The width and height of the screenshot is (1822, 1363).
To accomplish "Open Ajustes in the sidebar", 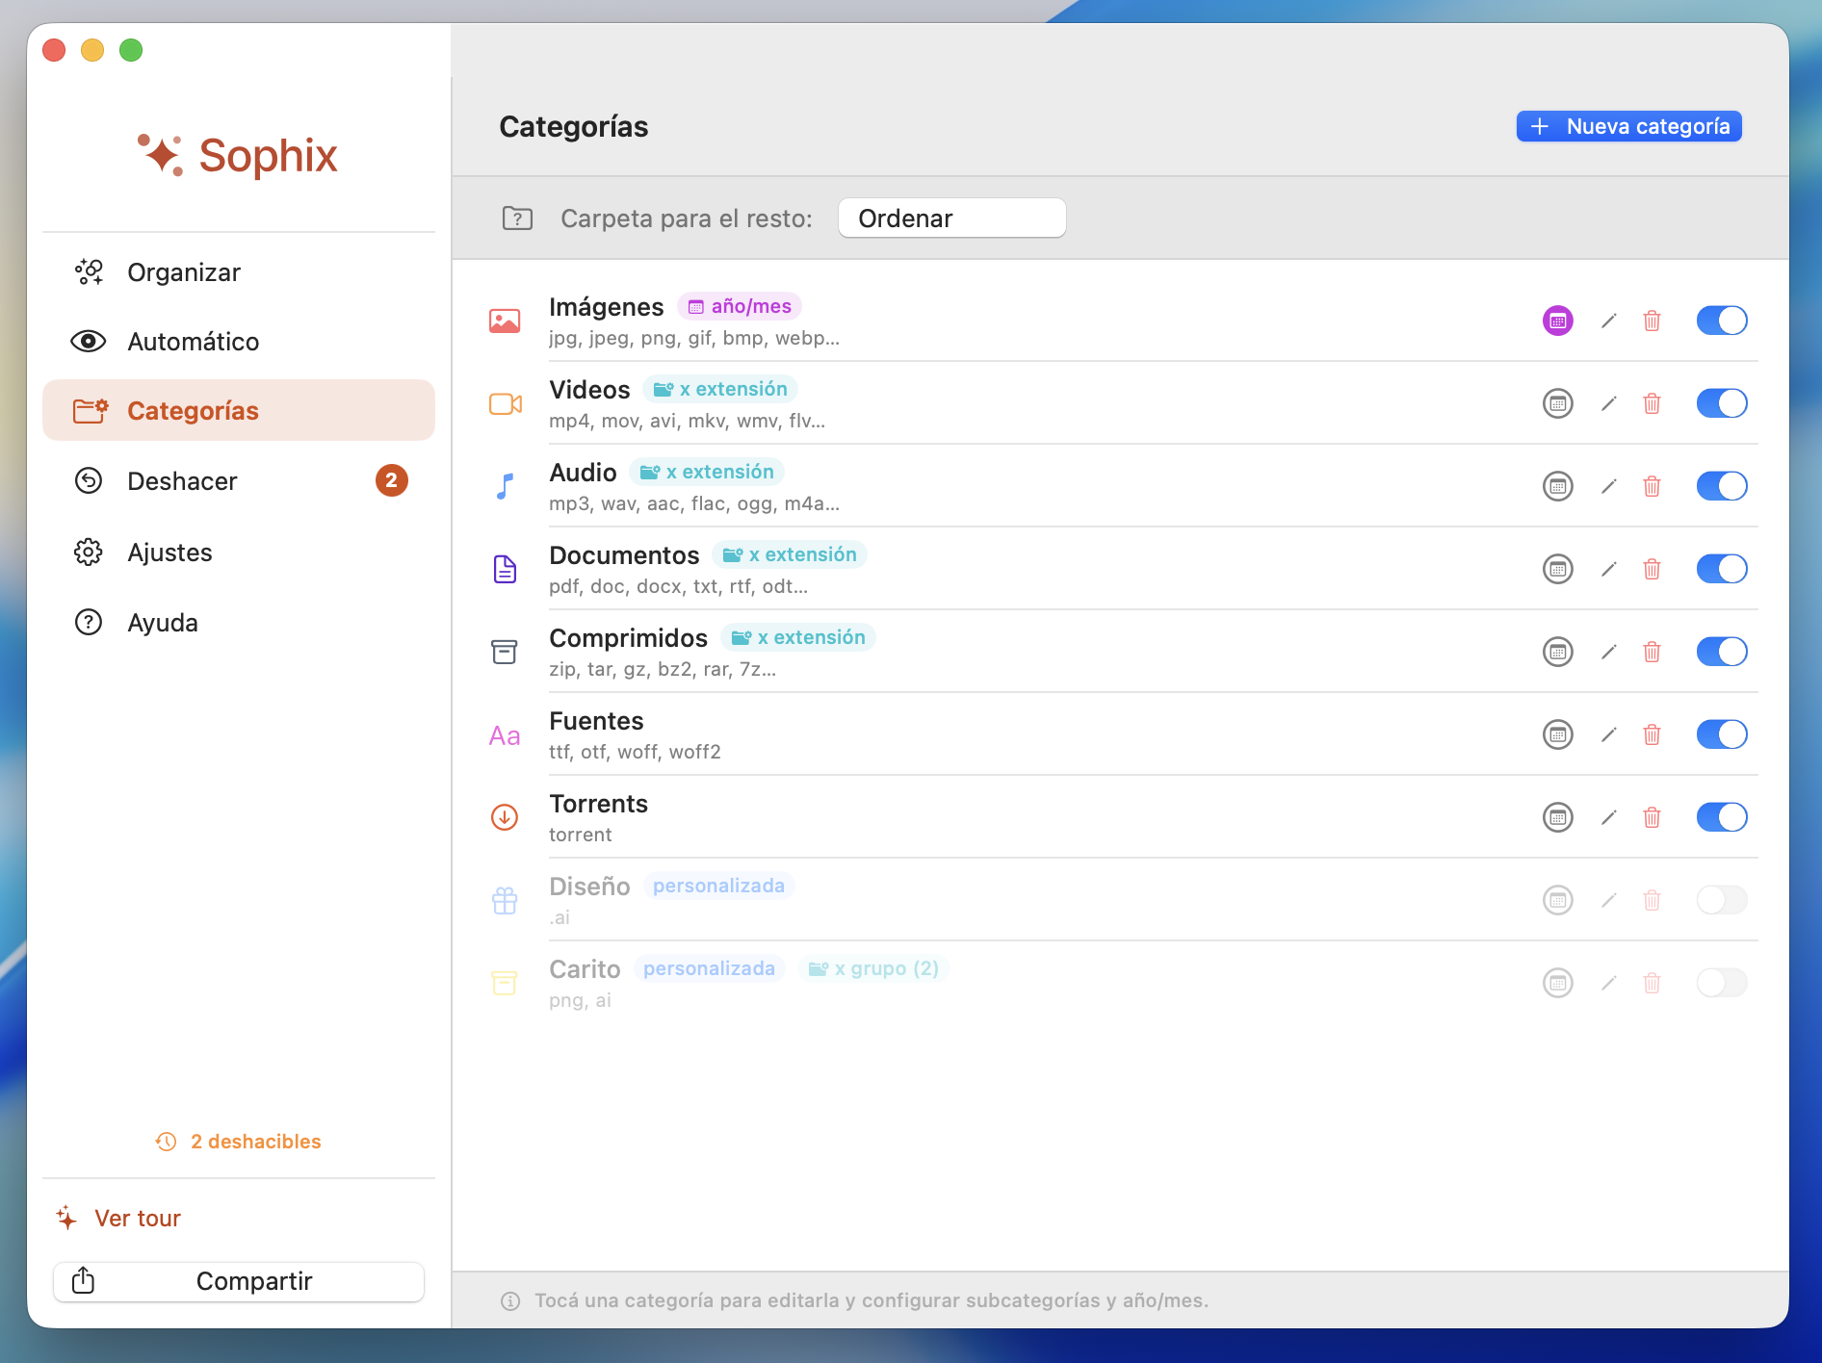I will tap(239, 553).
